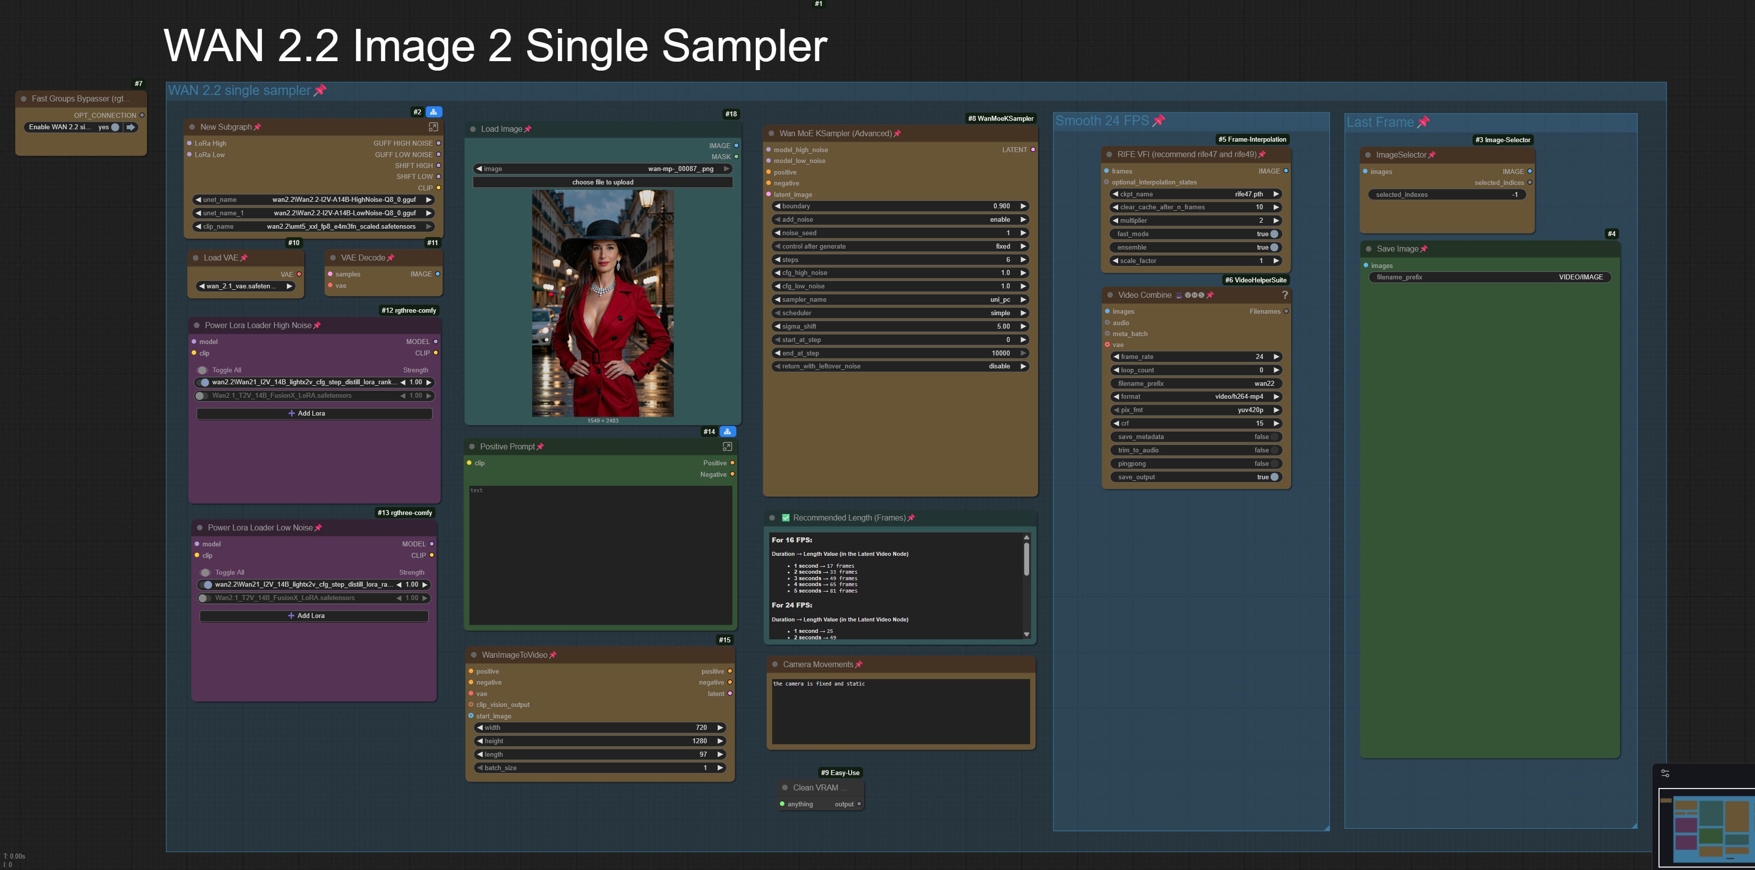Click choose file to upload button
Screen dimensions: 1755x870
point(602,182)
